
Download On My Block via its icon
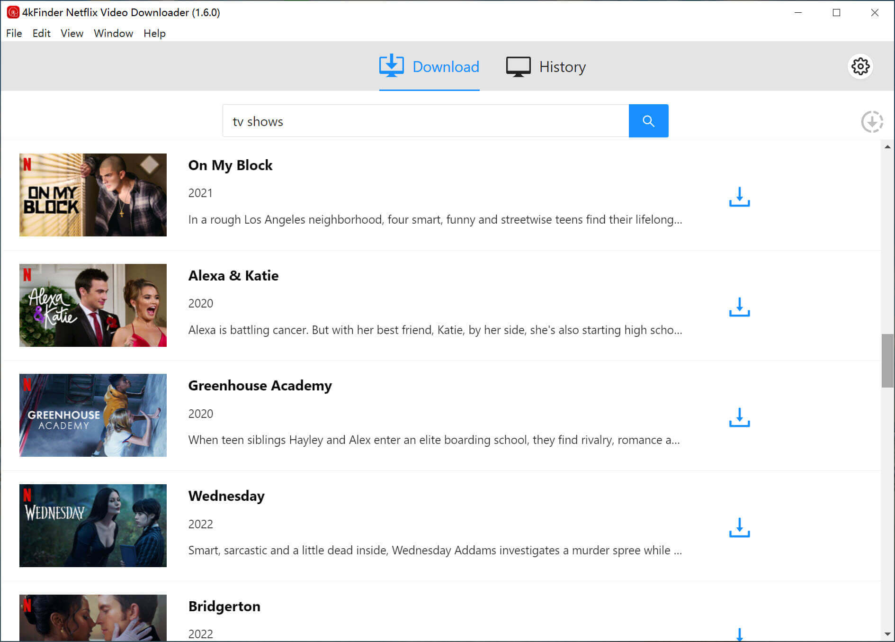coord(739,197)
